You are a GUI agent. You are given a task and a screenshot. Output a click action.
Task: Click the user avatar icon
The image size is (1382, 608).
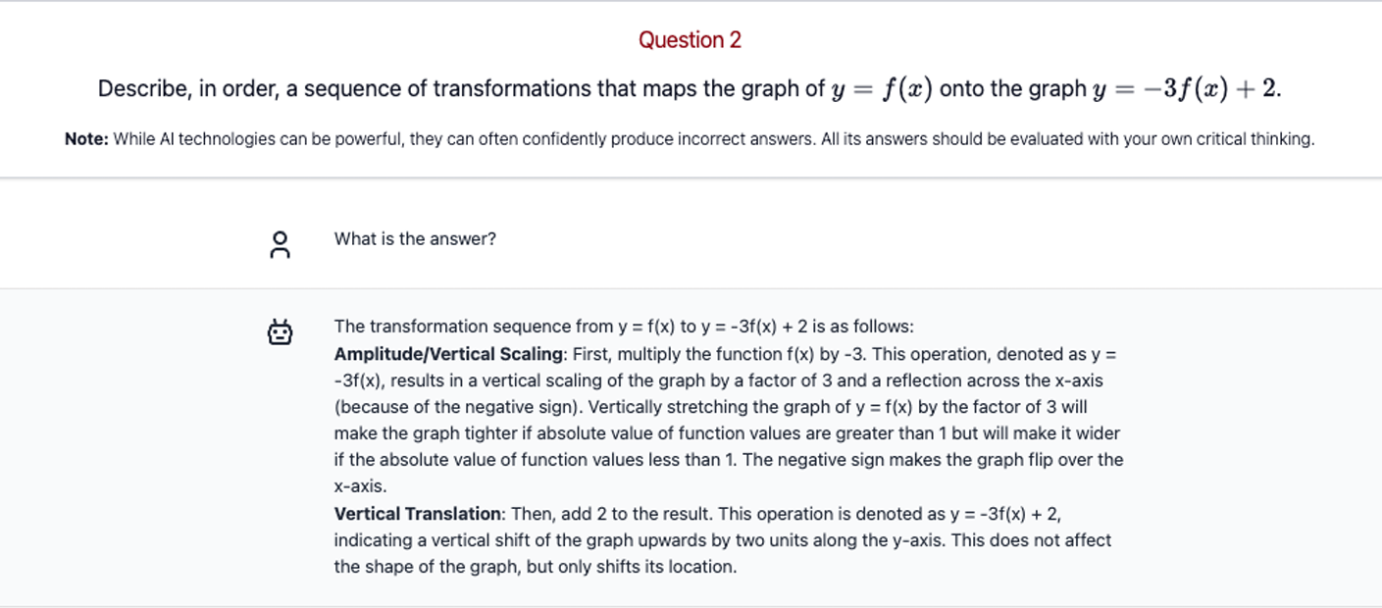point(280,245)
